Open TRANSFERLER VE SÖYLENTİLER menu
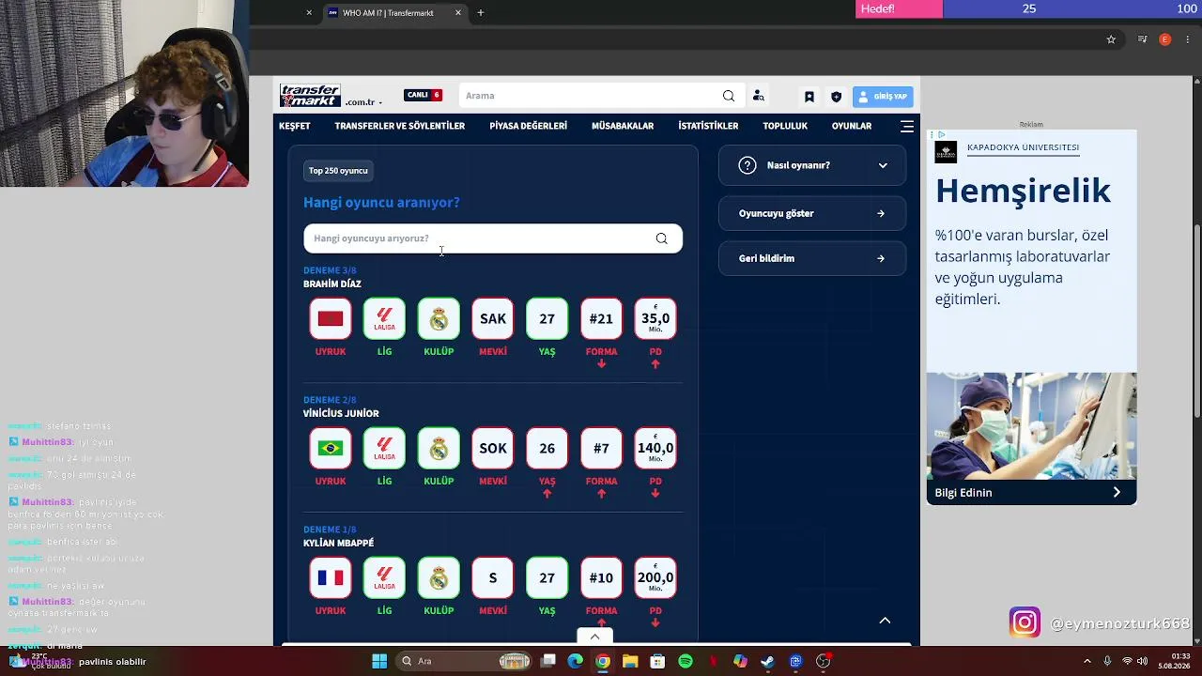The image size is (1202, 676). coord(400,126)
